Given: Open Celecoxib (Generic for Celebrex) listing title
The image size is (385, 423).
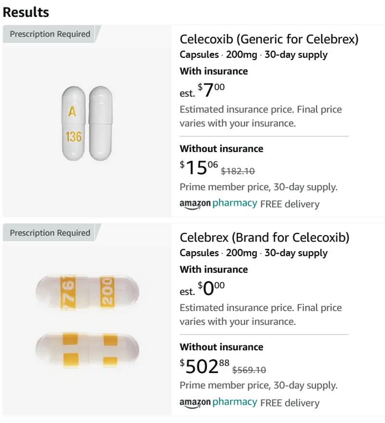Looking at the screenshot, I should tap(269, 39).
